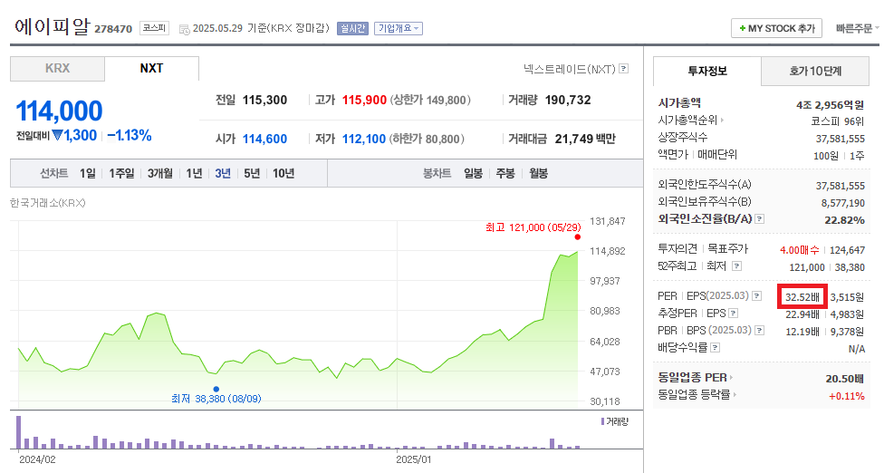Click the PBR value 12.19배
The image size is (884, 473).
(x=802, y=332)
